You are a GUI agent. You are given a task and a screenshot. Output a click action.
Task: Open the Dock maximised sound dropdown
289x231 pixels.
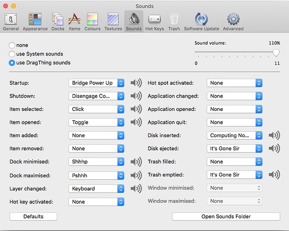coord(96,176)
